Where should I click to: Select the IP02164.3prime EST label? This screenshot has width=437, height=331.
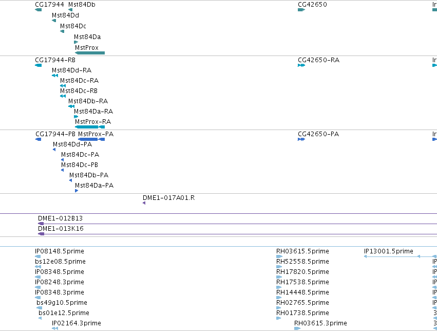77,323
